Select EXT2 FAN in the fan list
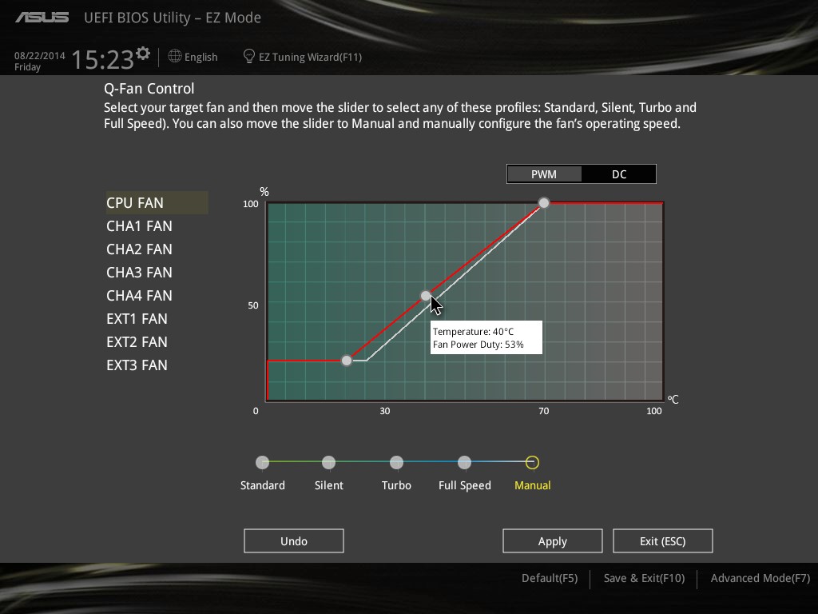The image size is (818, 614). coord(137,342)
